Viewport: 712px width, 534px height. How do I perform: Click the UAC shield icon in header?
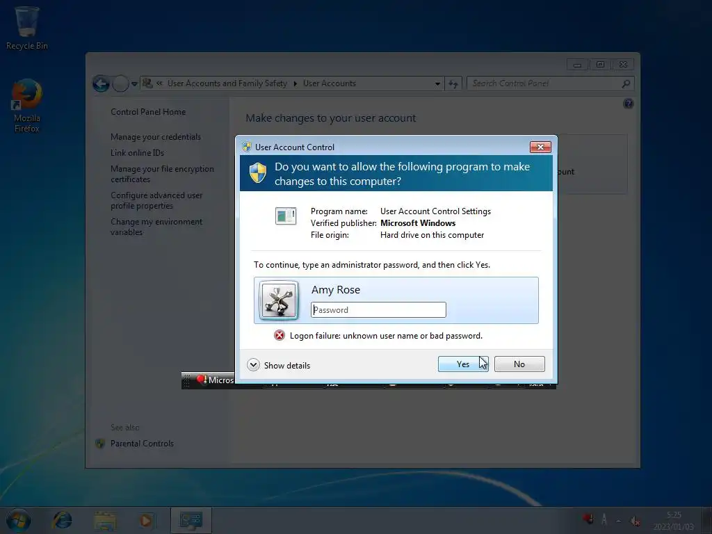[258, 172]
